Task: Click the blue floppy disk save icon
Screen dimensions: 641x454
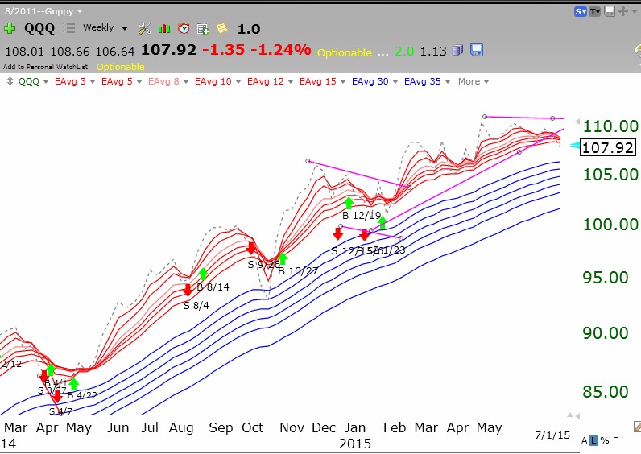Action: 477,51
